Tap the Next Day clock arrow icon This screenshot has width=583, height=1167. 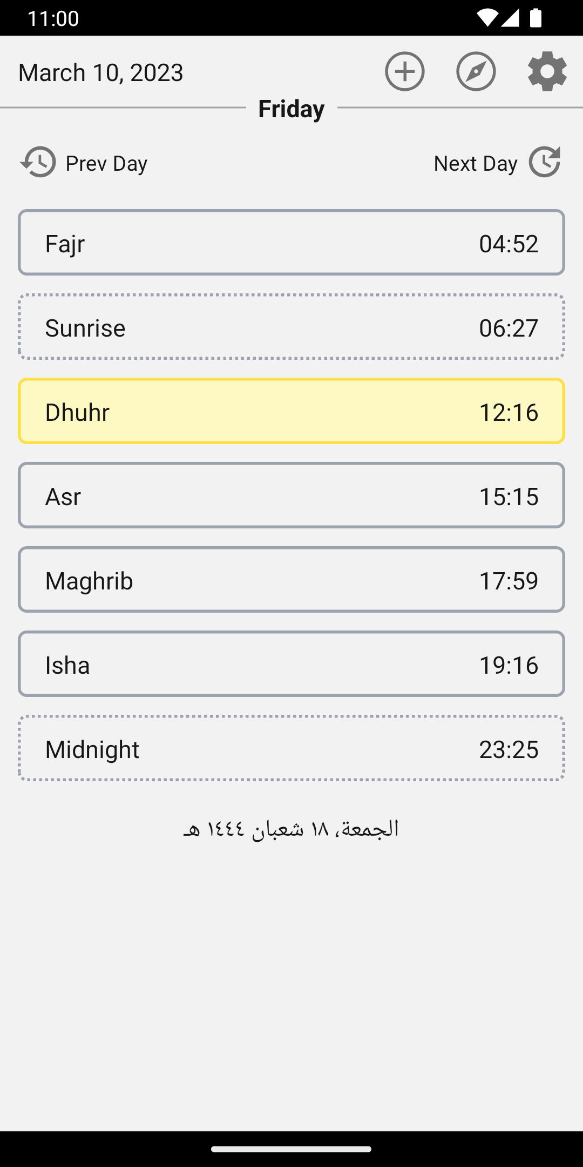click(x=545, y=162)
